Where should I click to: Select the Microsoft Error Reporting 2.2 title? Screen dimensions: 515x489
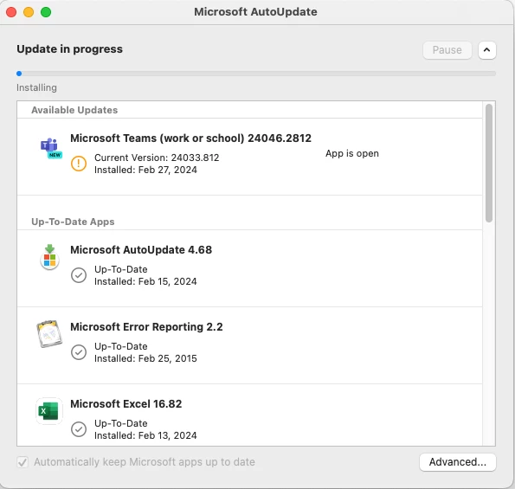146,327
